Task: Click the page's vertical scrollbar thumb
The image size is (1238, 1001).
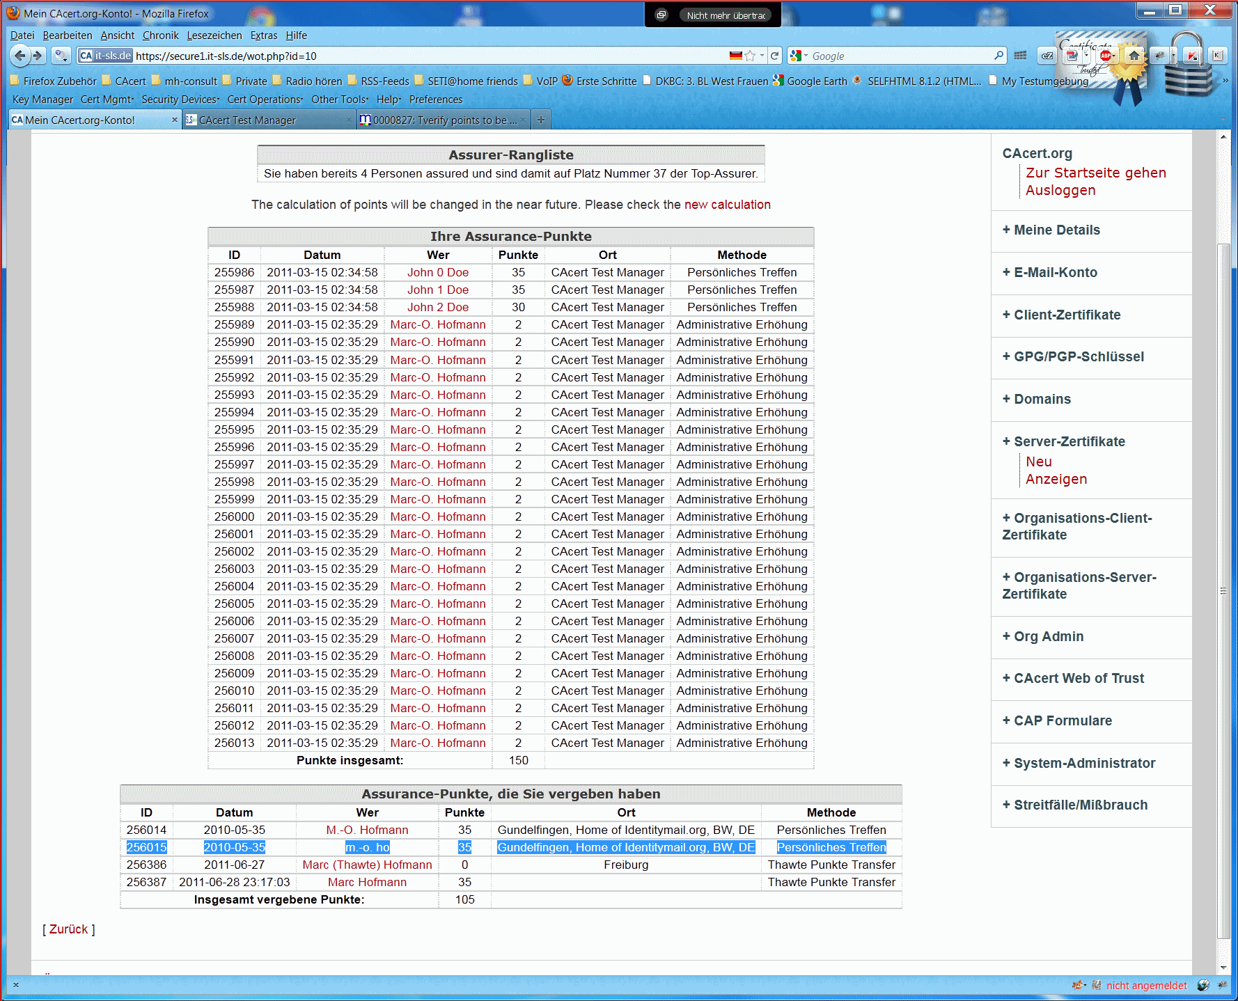Action: click(x=1223, y=592)
